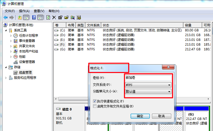The height and width of the screenshot is (131, 213).
Task: Collapse the 系统工具 tree node
Action: pyautogui.click(x=6, y=30)
